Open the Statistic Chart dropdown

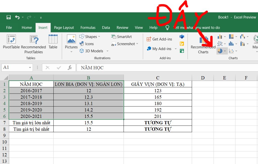236,44
